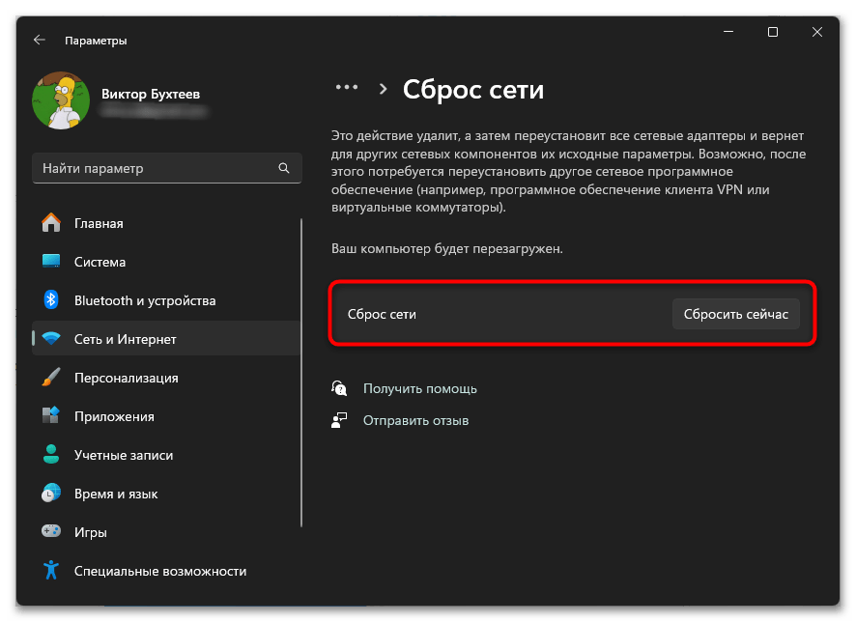Open Приложения category
Screen dimensions: 856x622
(115, 417)
